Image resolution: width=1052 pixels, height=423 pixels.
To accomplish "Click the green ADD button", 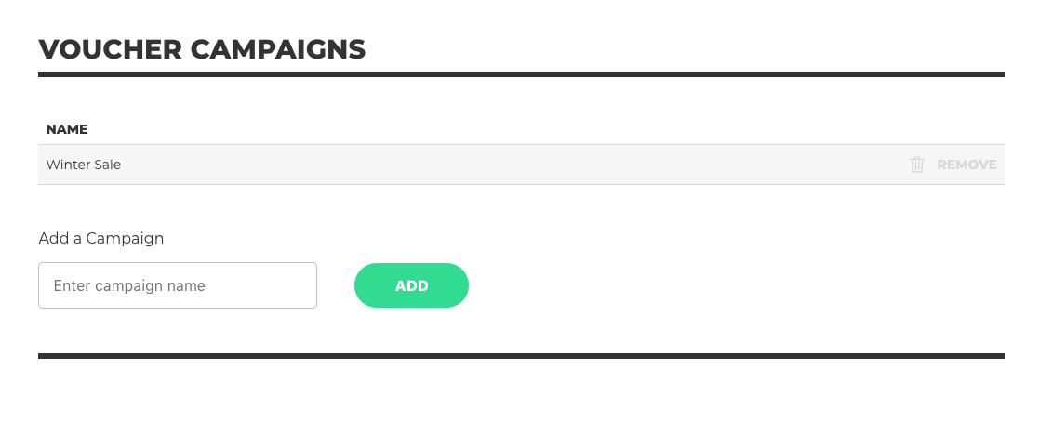I will (x=411, y=285).
